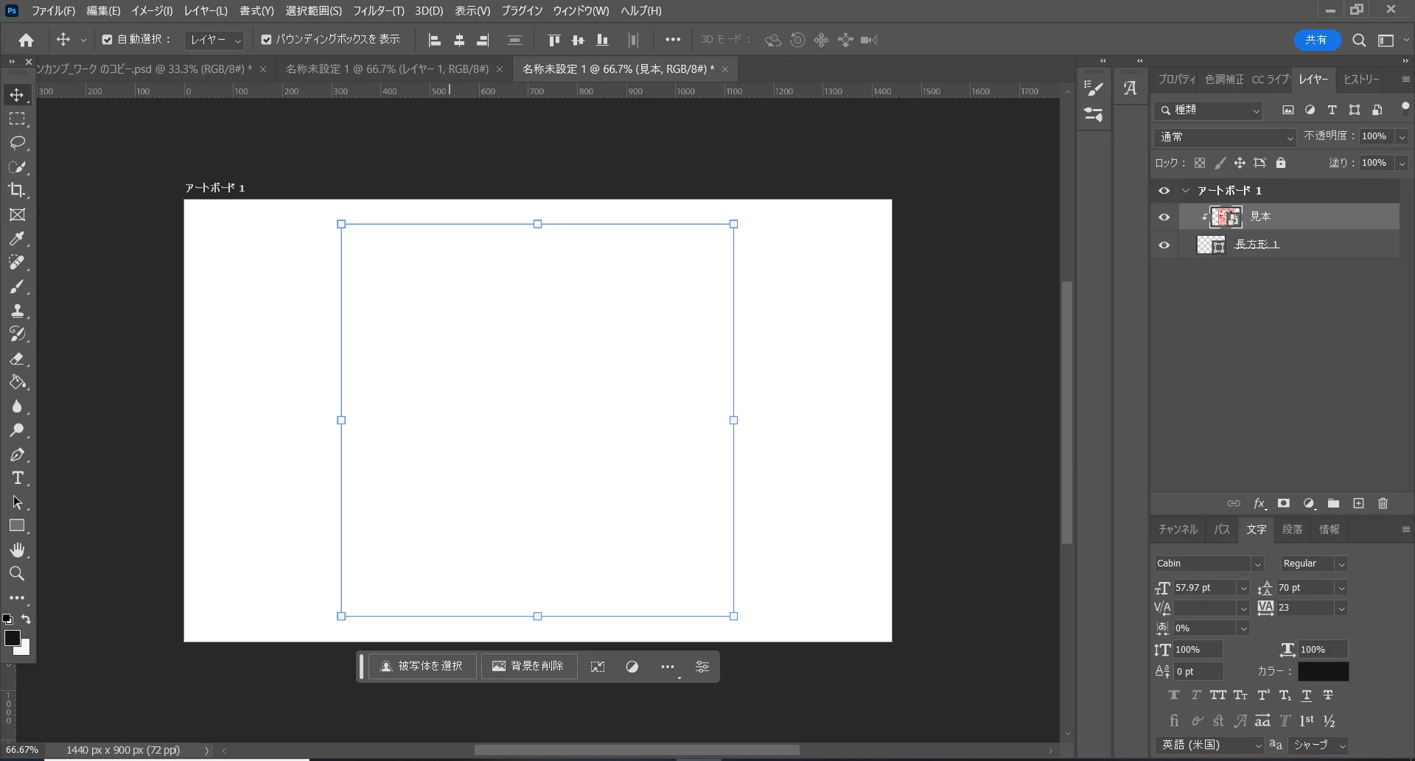Toggle the 自動選択 checkbox
Image resolution: width=1415 pixels, height=761 pixels.
point(107,40)
